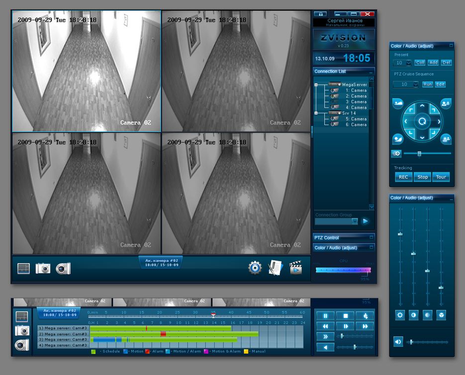This screenshot has width=465, height=375.
Task: Click the PTZ speed icon left of slider
Action: coord(396,153)
